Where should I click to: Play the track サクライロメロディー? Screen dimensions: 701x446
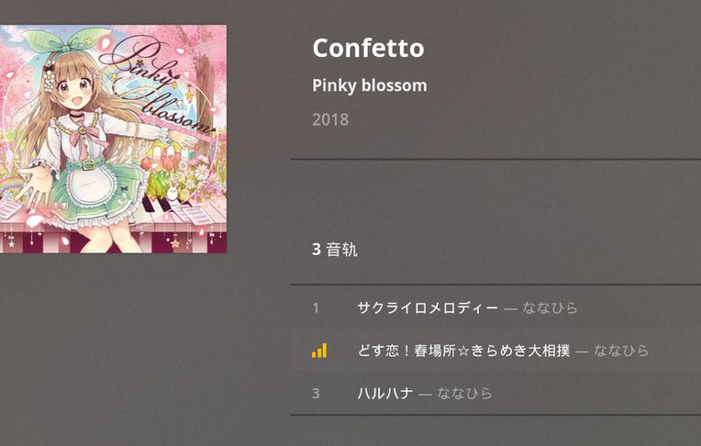pyautogui.click(x=427, y=308)
